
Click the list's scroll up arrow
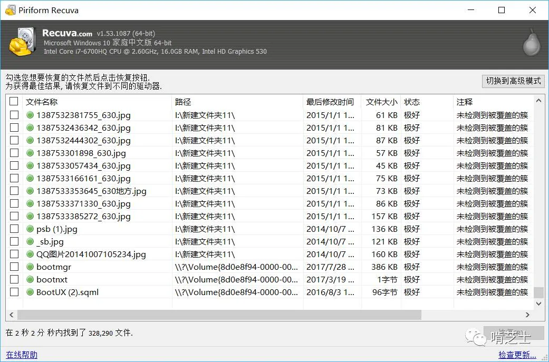coord(538,101)
